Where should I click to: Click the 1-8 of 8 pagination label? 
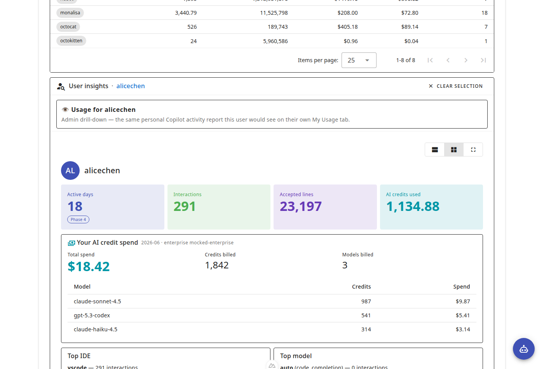[x=406, y=60]
